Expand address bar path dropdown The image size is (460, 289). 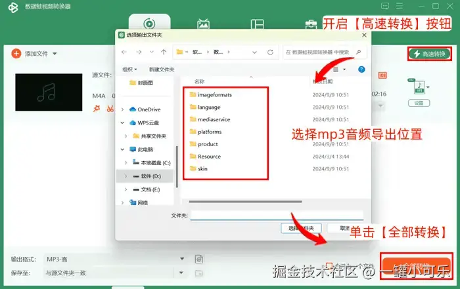(254, 52)
